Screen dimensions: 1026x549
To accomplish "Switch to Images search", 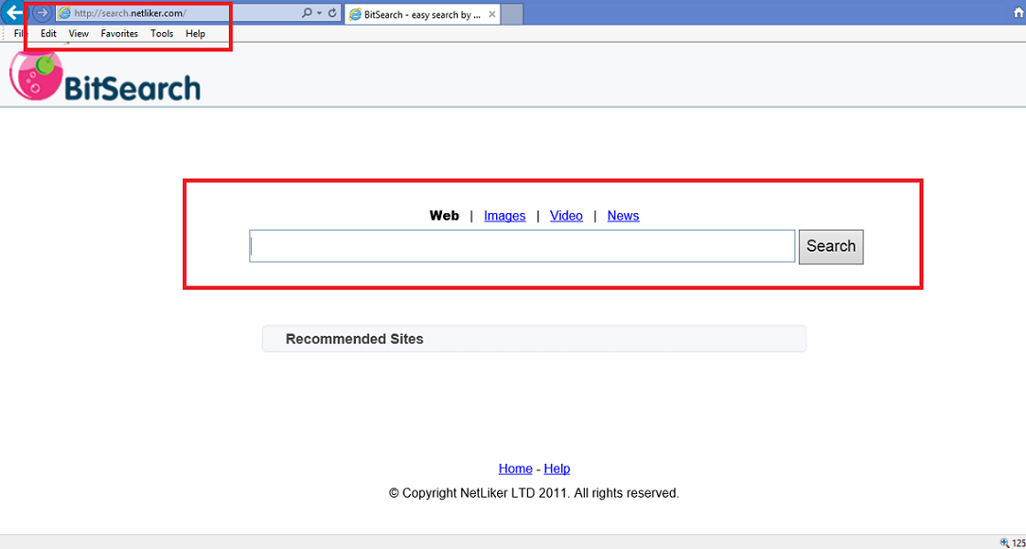I will point(504,216).
